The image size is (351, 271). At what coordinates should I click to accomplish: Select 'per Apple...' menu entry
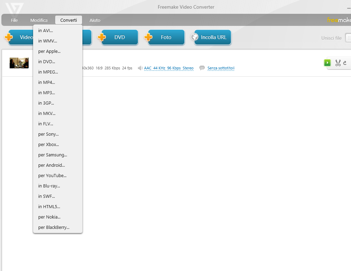click(58, 51)
